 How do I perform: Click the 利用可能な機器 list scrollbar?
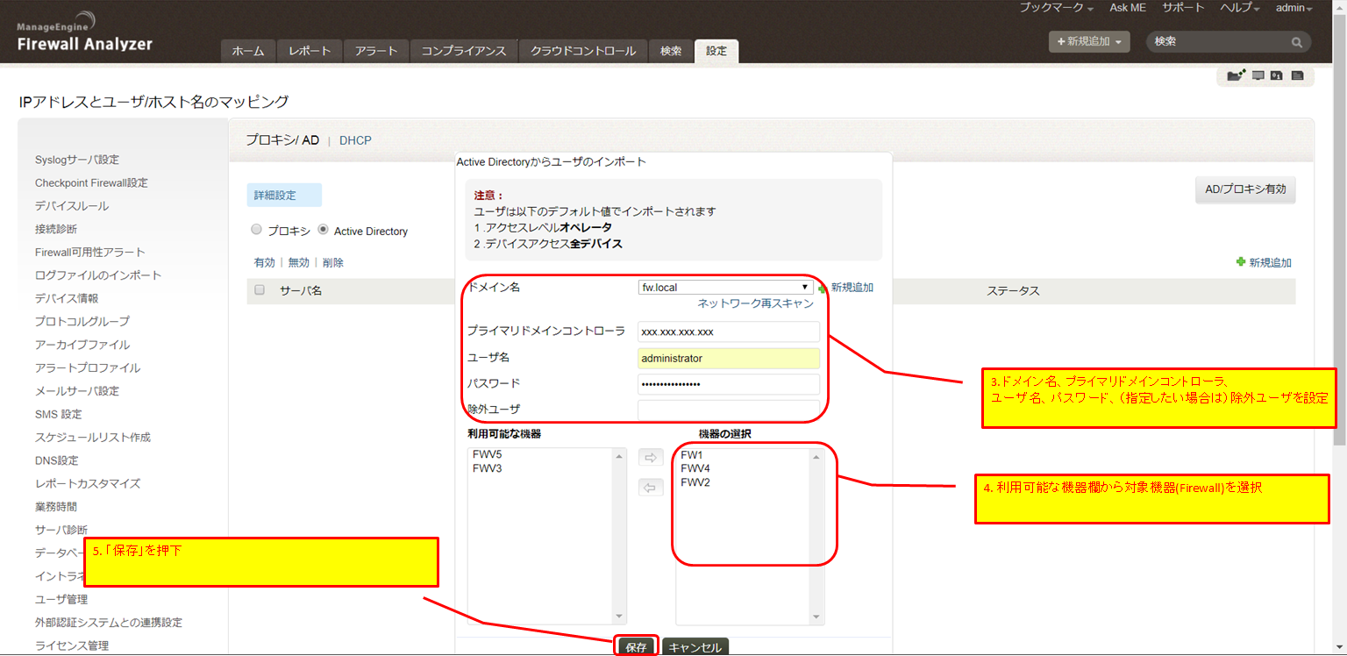coord(620,535)
